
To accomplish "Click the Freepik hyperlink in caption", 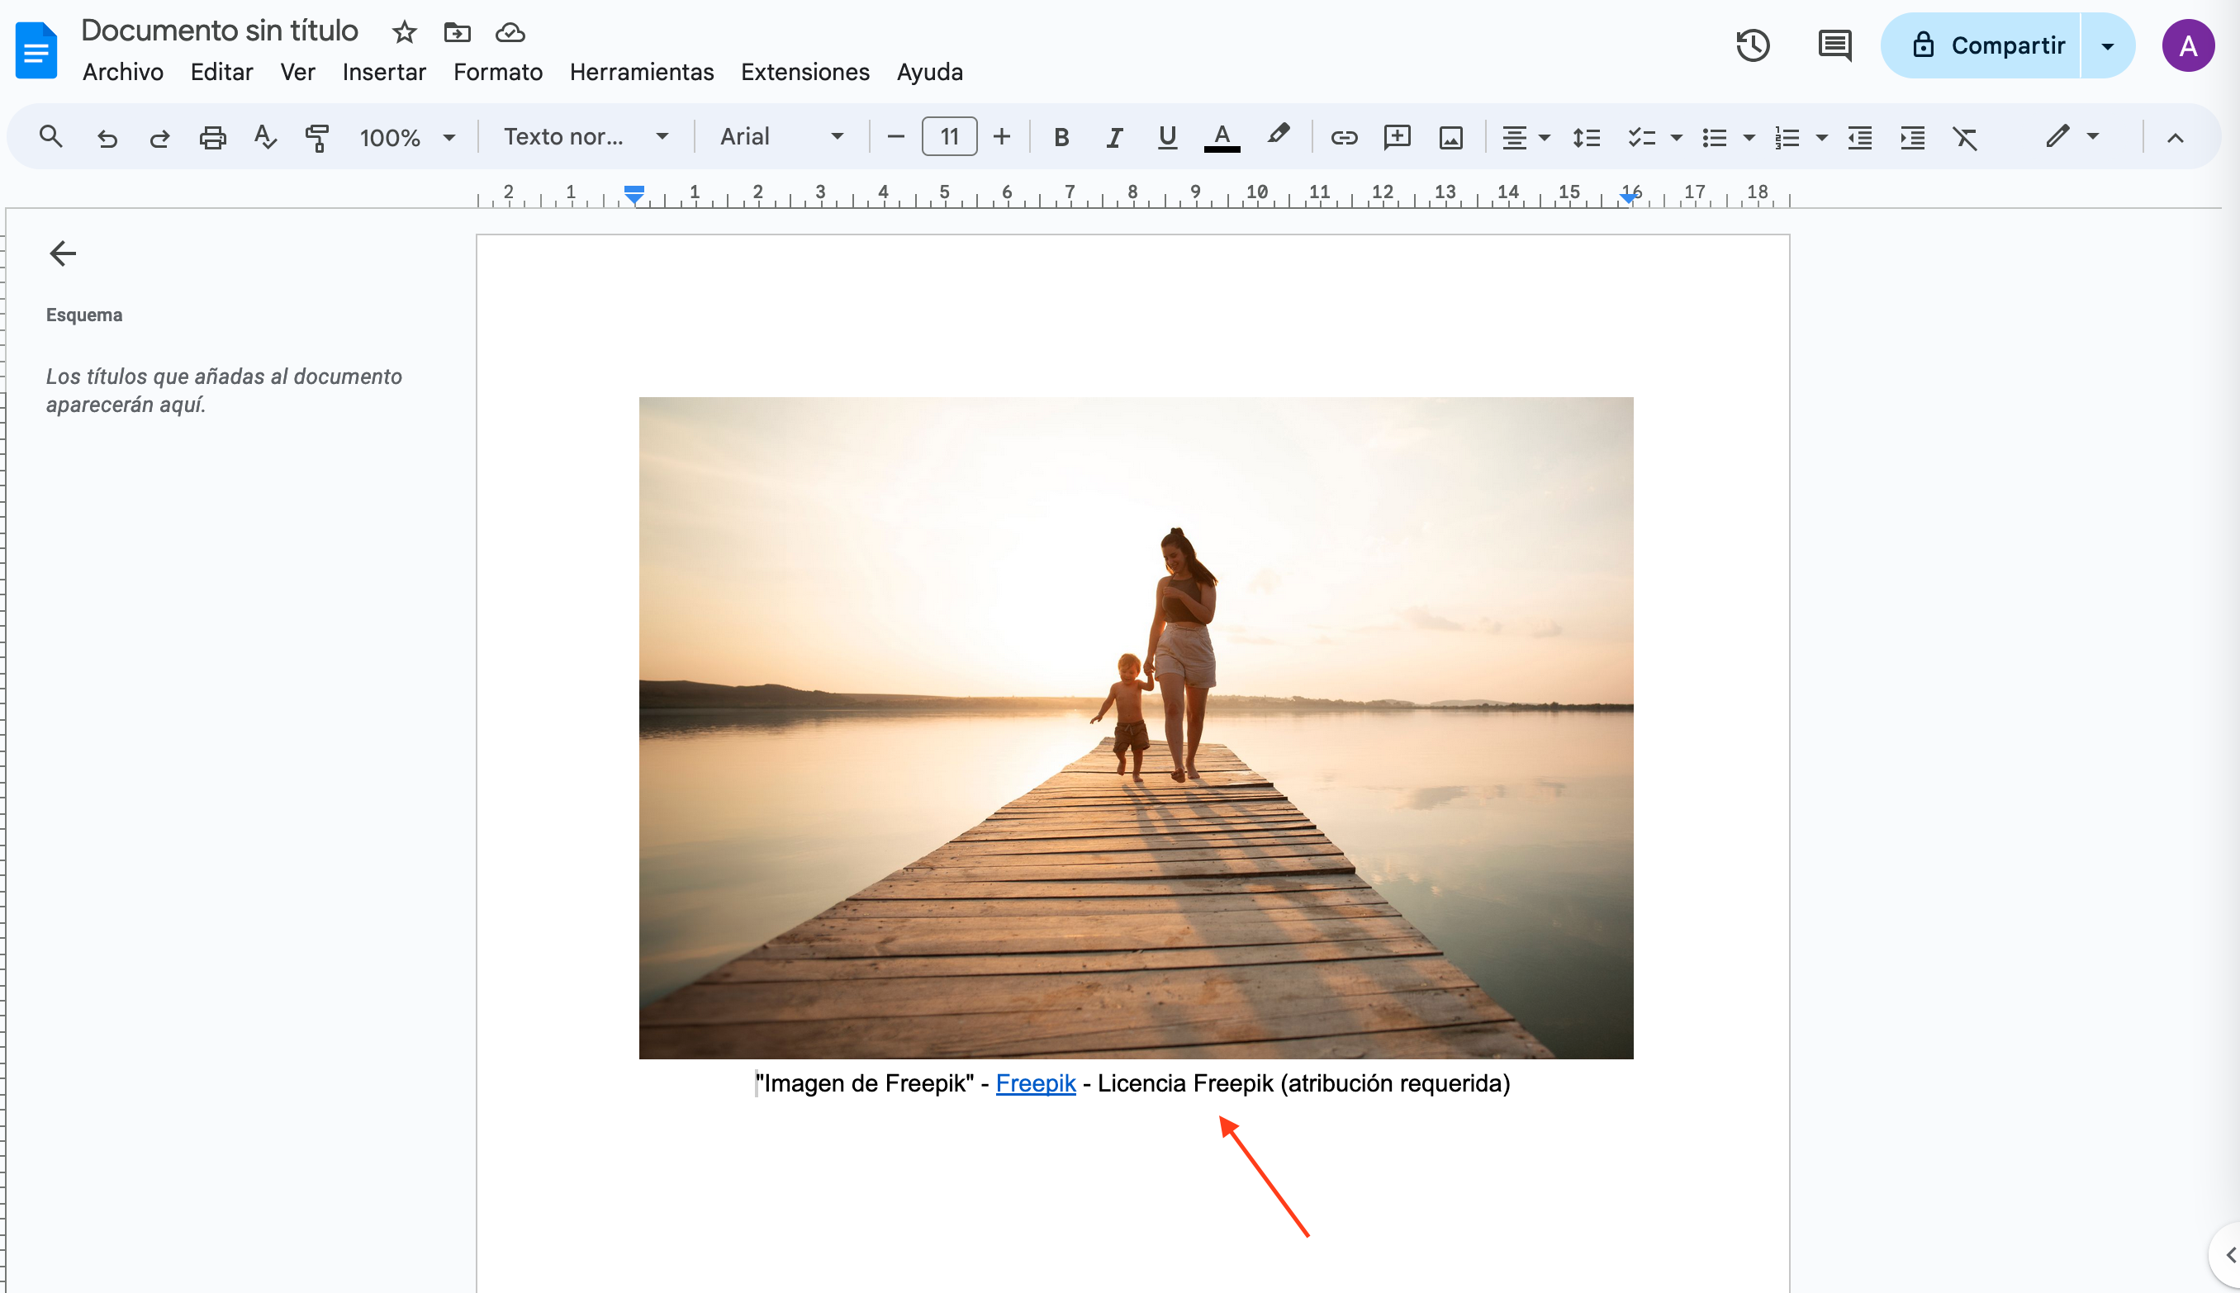I will pos(1035,1083).
